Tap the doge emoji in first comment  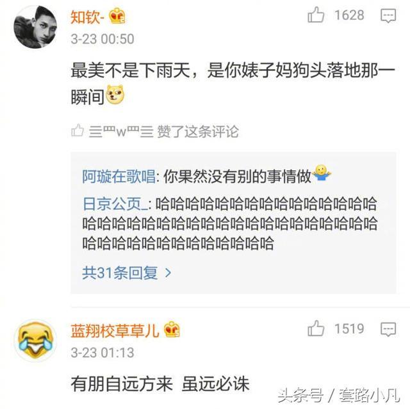[115, 95]
